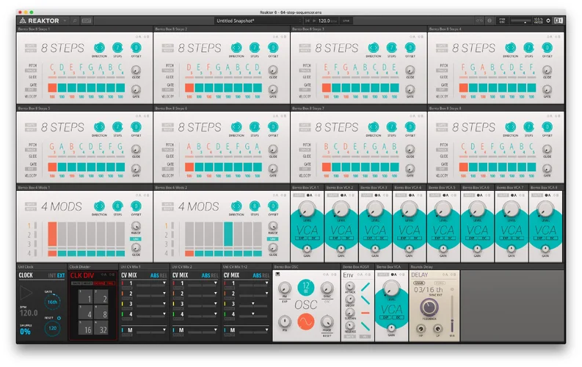The image size is (582, 367).
Task: Switch Clock to EXT mode
Action: pos(61,275)
